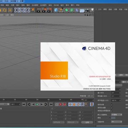Image resolution: width=128 pixels, height=128 pixels.
Task: Click frame 50 on timeline ruler
Action: tap(37, 100)
